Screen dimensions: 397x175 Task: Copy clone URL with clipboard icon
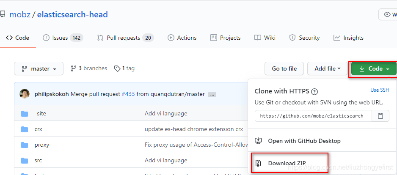point(380,116)
